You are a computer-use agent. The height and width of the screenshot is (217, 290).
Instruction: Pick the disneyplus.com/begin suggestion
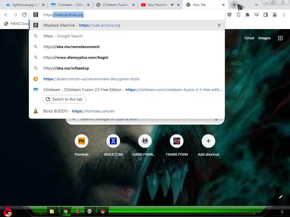(127, 57)
